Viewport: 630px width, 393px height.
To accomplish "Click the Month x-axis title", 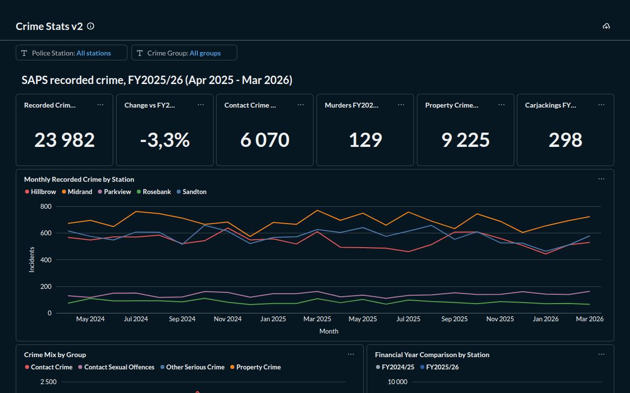I will [329, 331].
